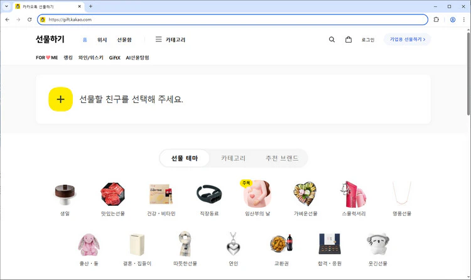Click the browser address bar
The height and width of the screenshot is (280, 471).
232,19
